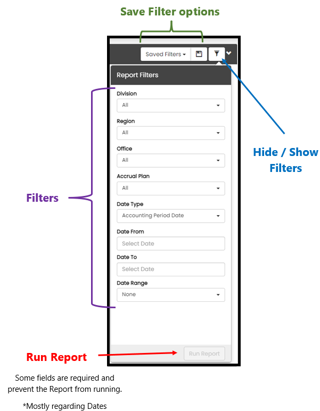
Task: Open the Date Range dropdown
Action: [171, 294]
